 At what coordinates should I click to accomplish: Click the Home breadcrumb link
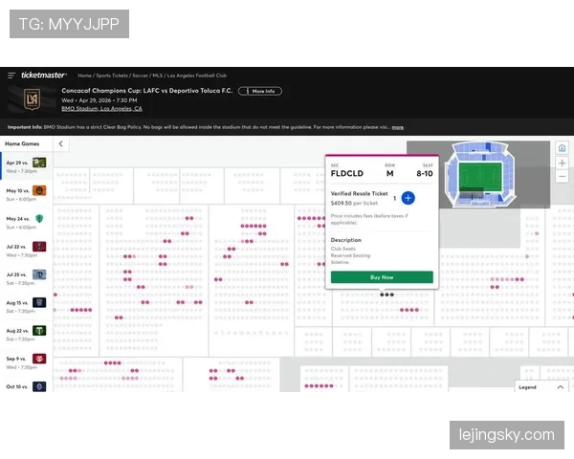tap(84, 76)
